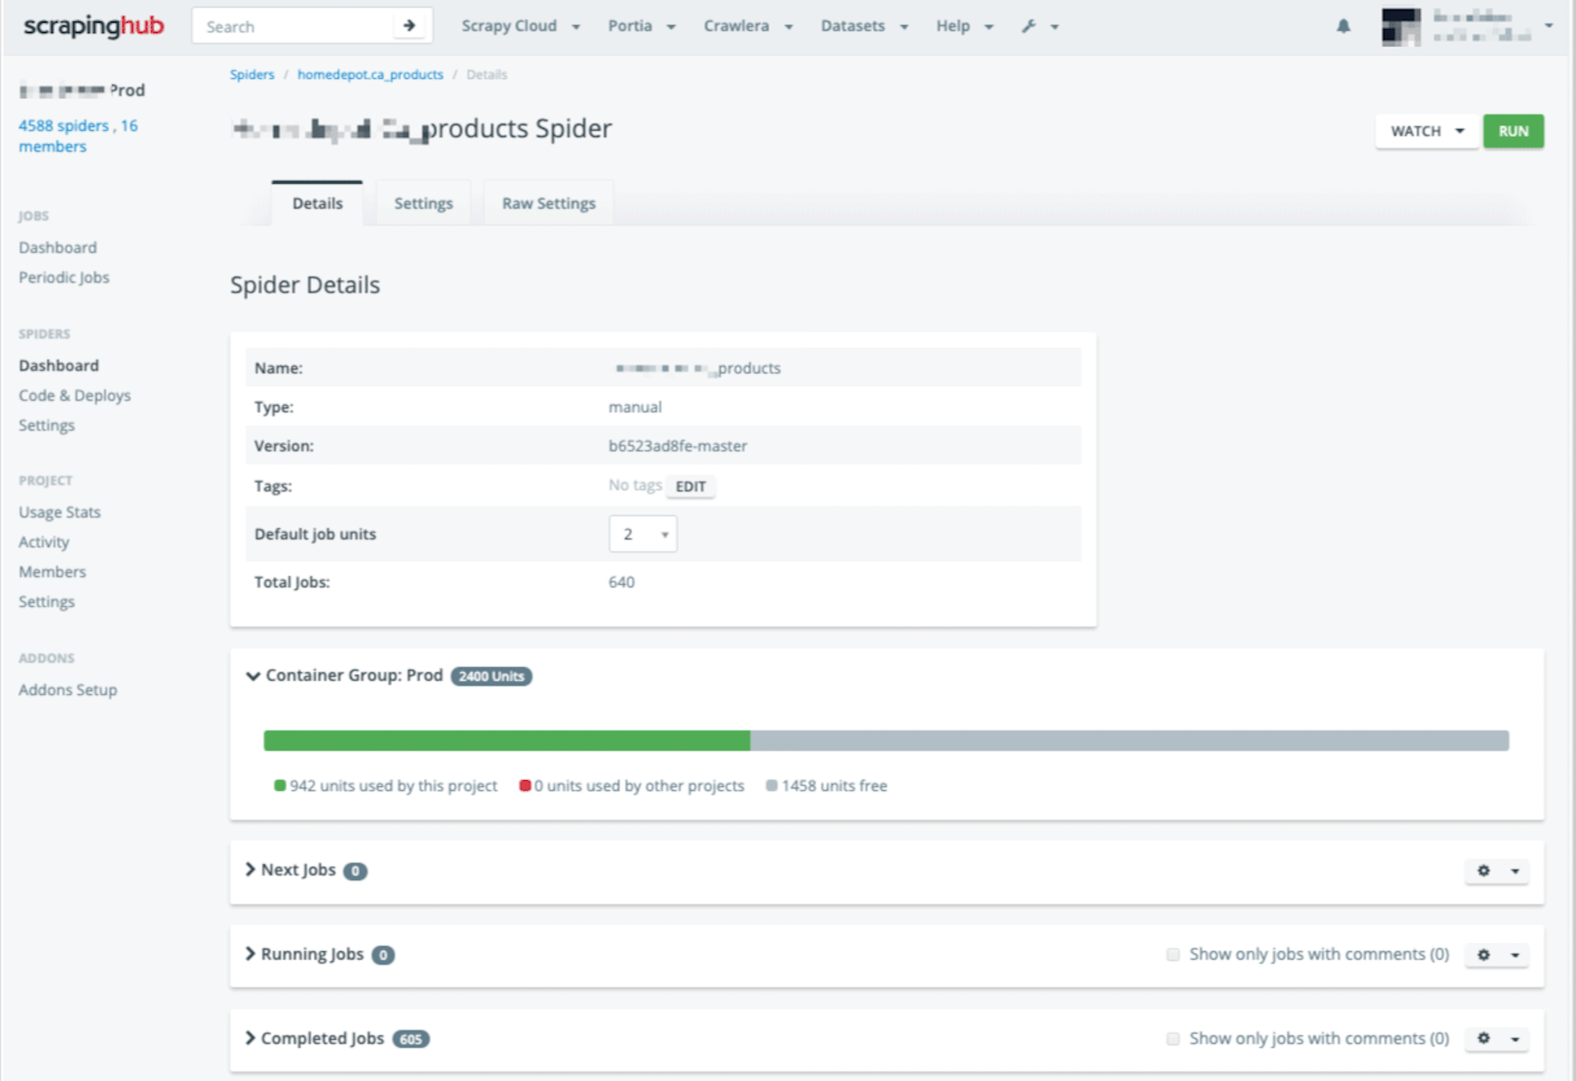Screen dimensions: 1576x1081
Task: Open the Scrapy Cloud menu
Action: 521,26
